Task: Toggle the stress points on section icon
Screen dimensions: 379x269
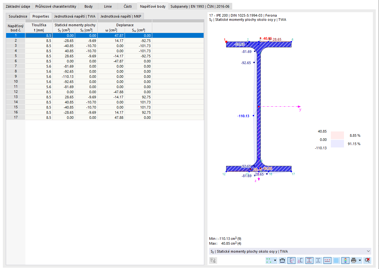Action: coord(309,260)
